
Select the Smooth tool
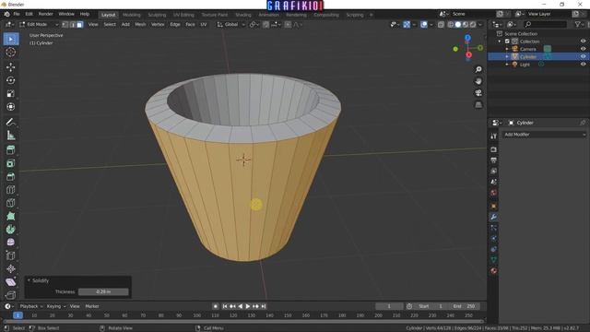coord(11,243)
